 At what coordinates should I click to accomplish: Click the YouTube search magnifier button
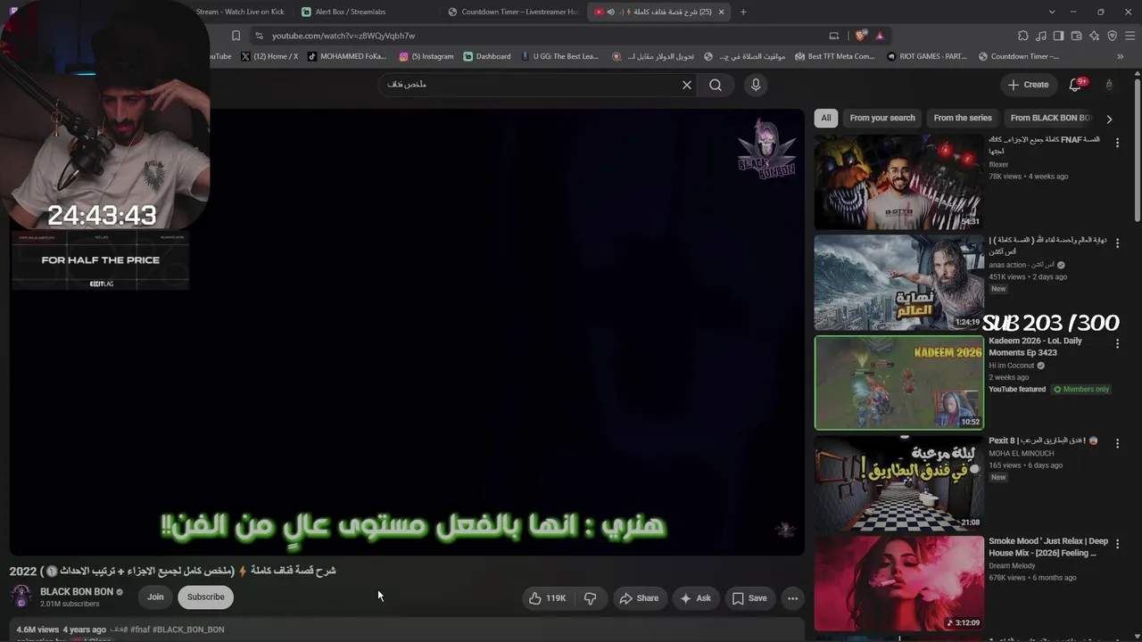(x=716, y=85)
